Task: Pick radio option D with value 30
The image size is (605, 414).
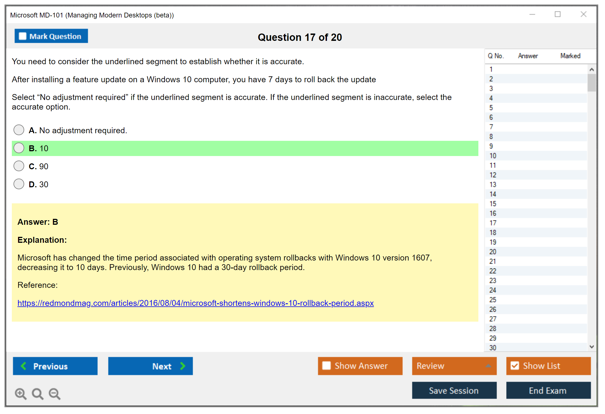Action: point(19,184)
